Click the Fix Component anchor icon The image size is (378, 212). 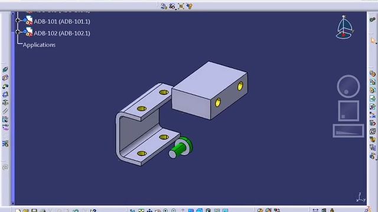[x=5, y=102]
